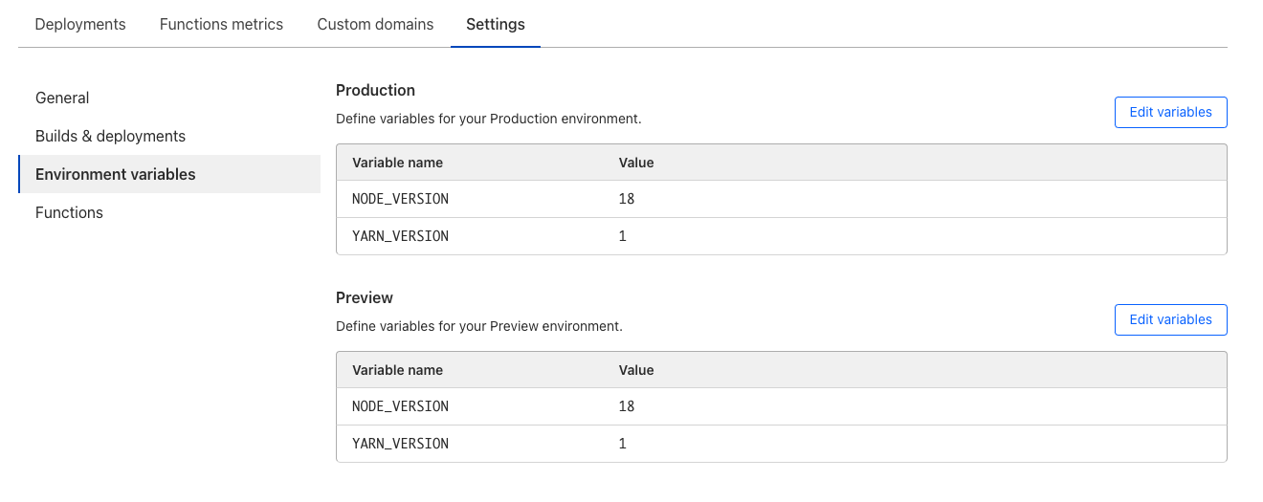Select the Preview YARN_VERSION value 1
Viewport: 1263px width, 502px height.
[x=623, y=444]
